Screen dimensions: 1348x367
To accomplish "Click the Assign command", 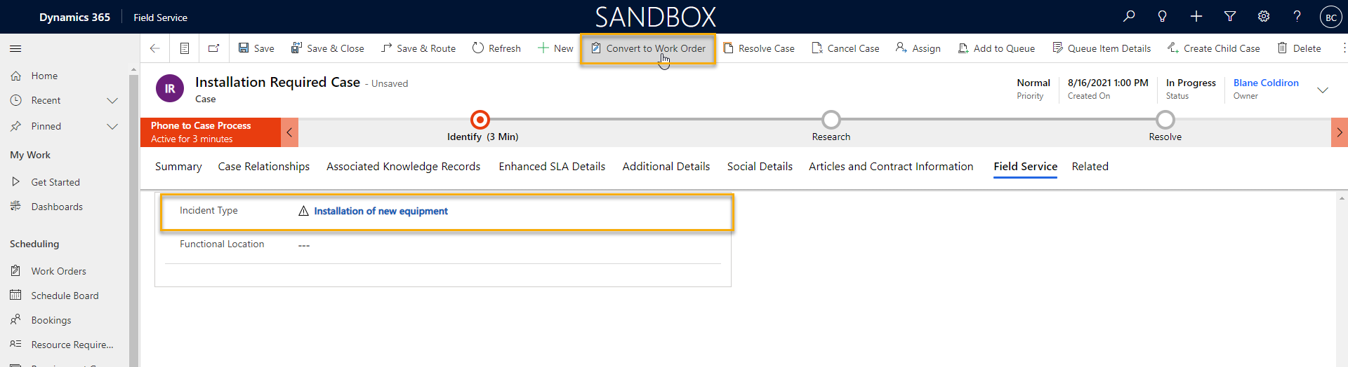I will pos(918,48).
